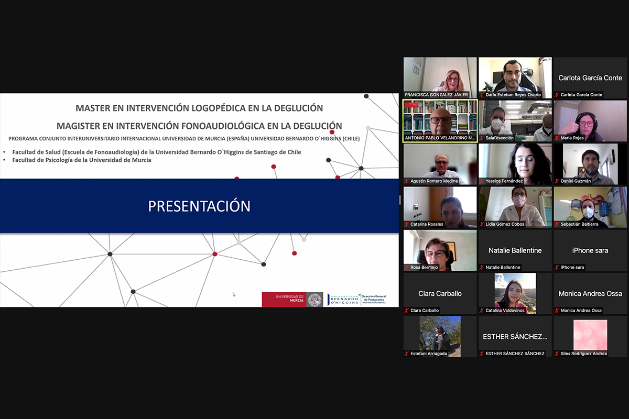This screenshot has width=629, height=419.
Task: Click the slide heading "PRESENTACIÓN"
Action: (x=199, y=206)
